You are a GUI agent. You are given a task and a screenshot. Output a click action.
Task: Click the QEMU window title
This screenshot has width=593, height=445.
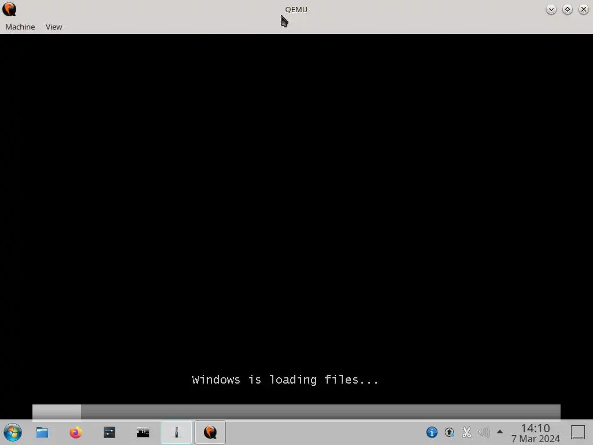click(x=296, y=9)
